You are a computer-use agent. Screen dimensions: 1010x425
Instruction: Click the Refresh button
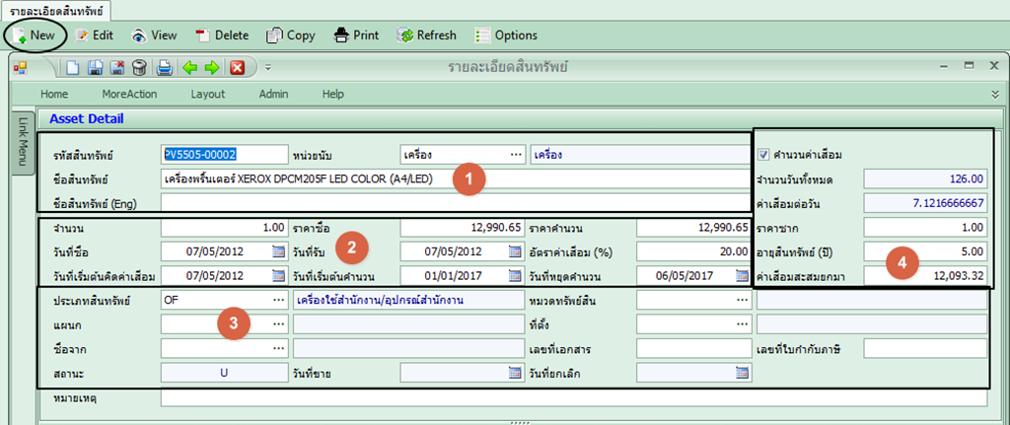[x=427, y=35]
